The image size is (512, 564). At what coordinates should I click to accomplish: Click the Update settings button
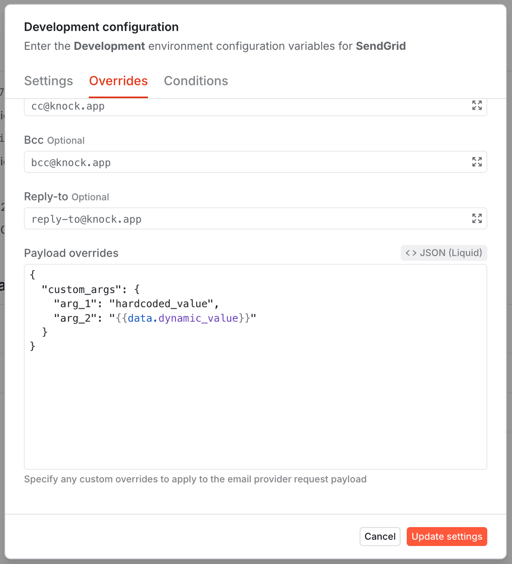click(446, 536)
